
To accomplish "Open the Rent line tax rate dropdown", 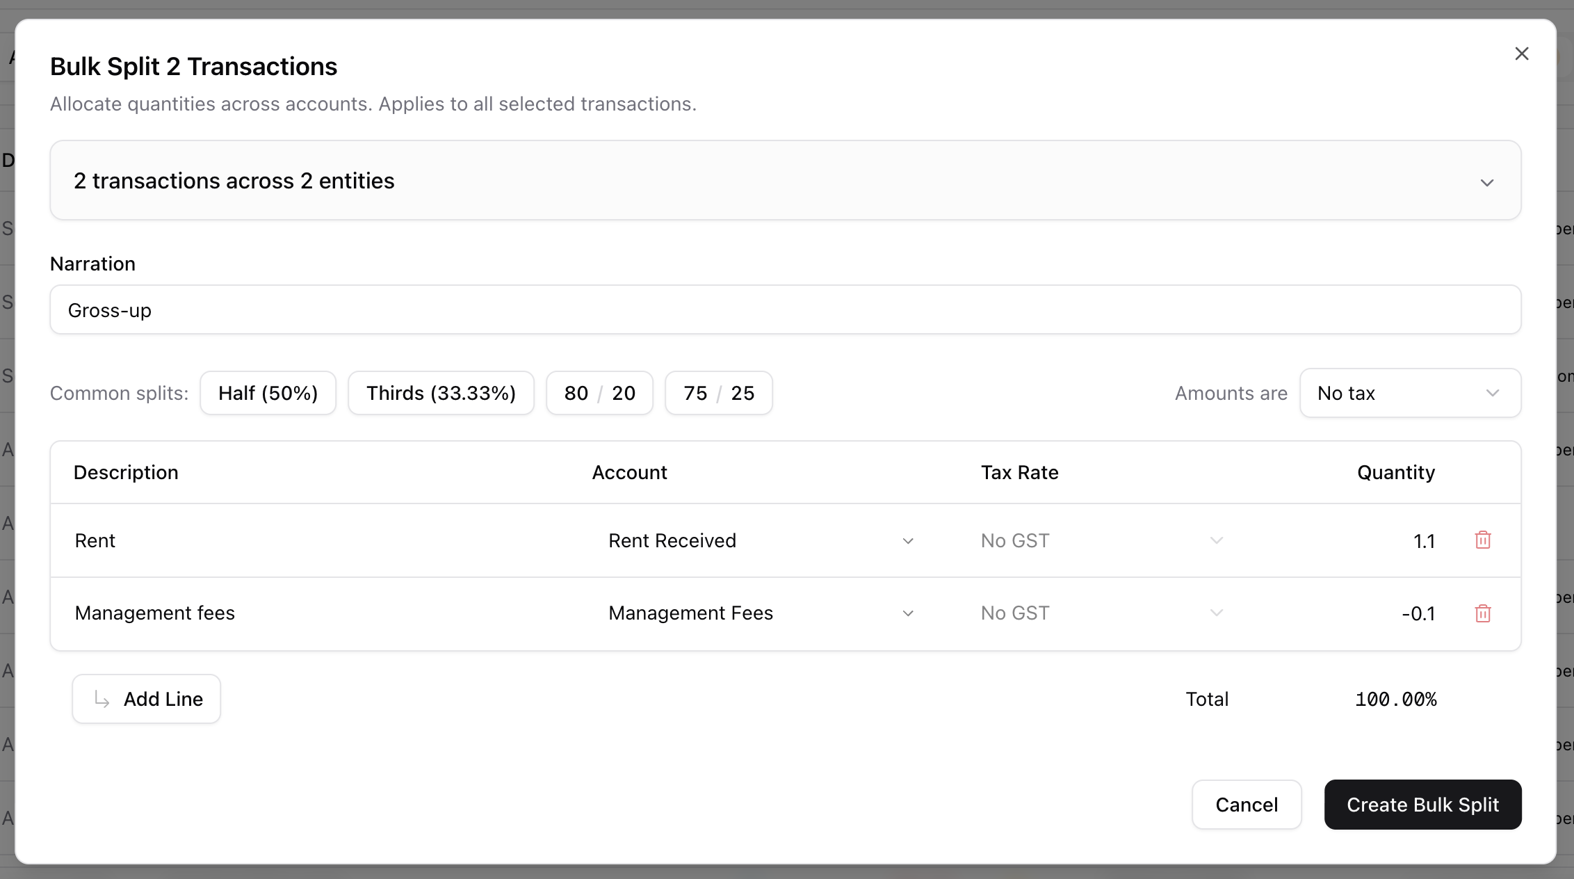I will [x=1101, y=540].
